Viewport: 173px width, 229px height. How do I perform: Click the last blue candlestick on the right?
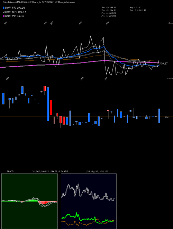[159, 116]
